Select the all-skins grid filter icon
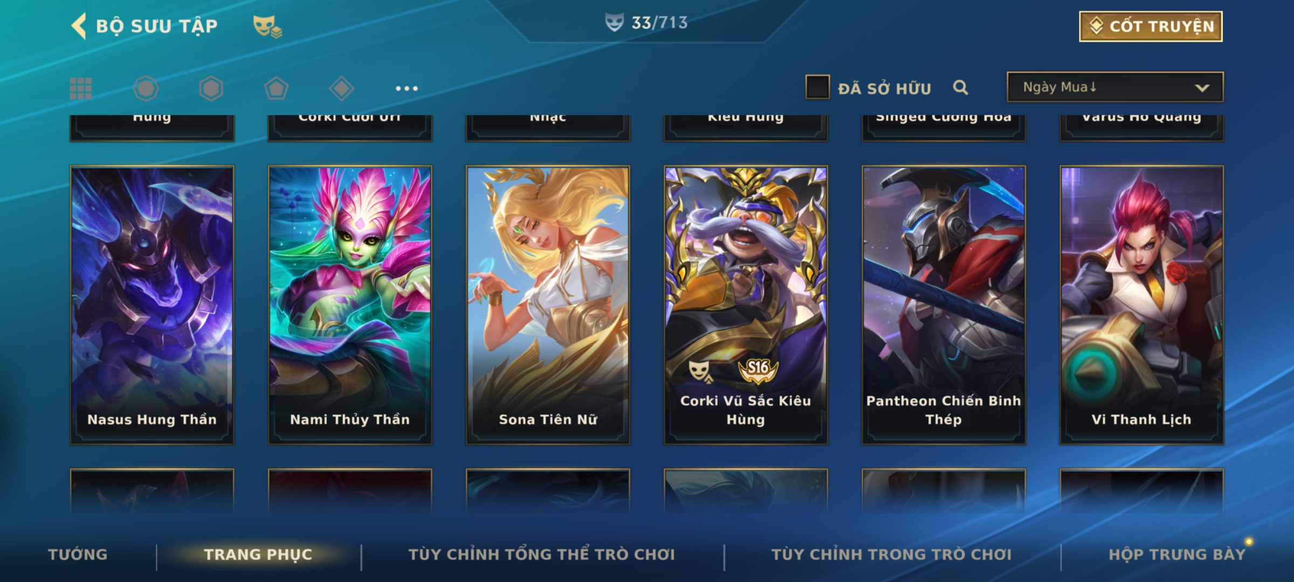 pos(81,88)
